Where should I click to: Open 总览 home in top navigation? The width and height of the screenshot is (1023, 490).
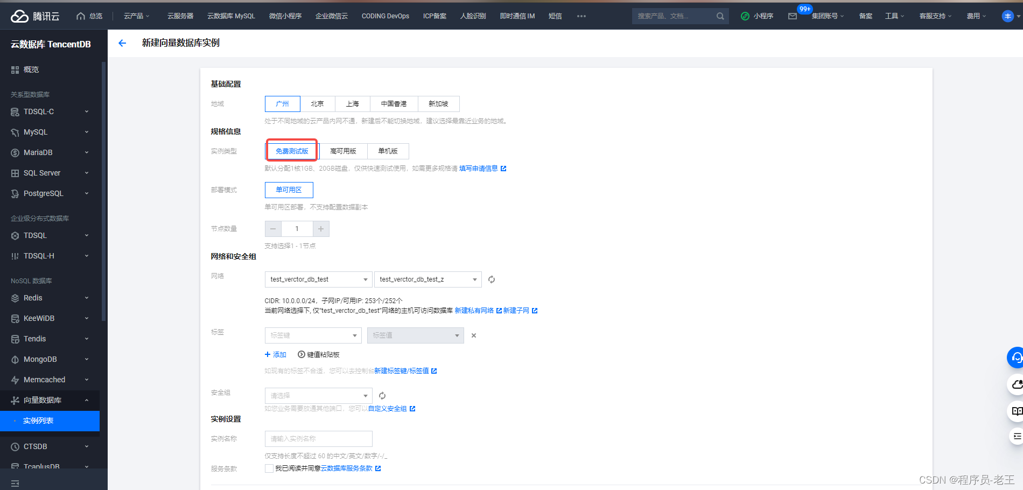(89, 16)
